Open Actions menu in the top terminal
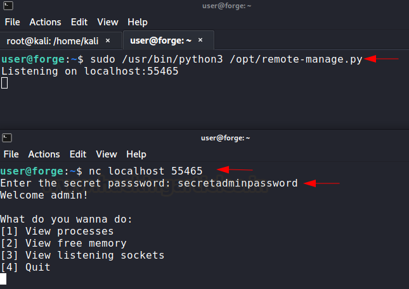 44,22
